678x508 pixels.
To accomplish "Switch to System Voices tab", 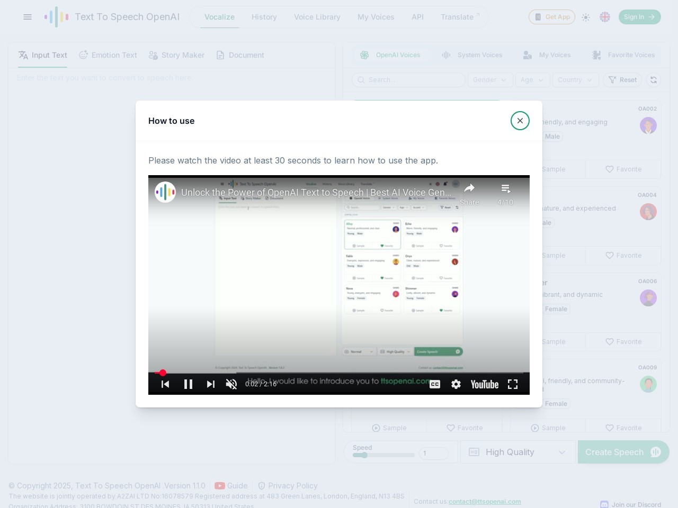I will tap(471, 55).
